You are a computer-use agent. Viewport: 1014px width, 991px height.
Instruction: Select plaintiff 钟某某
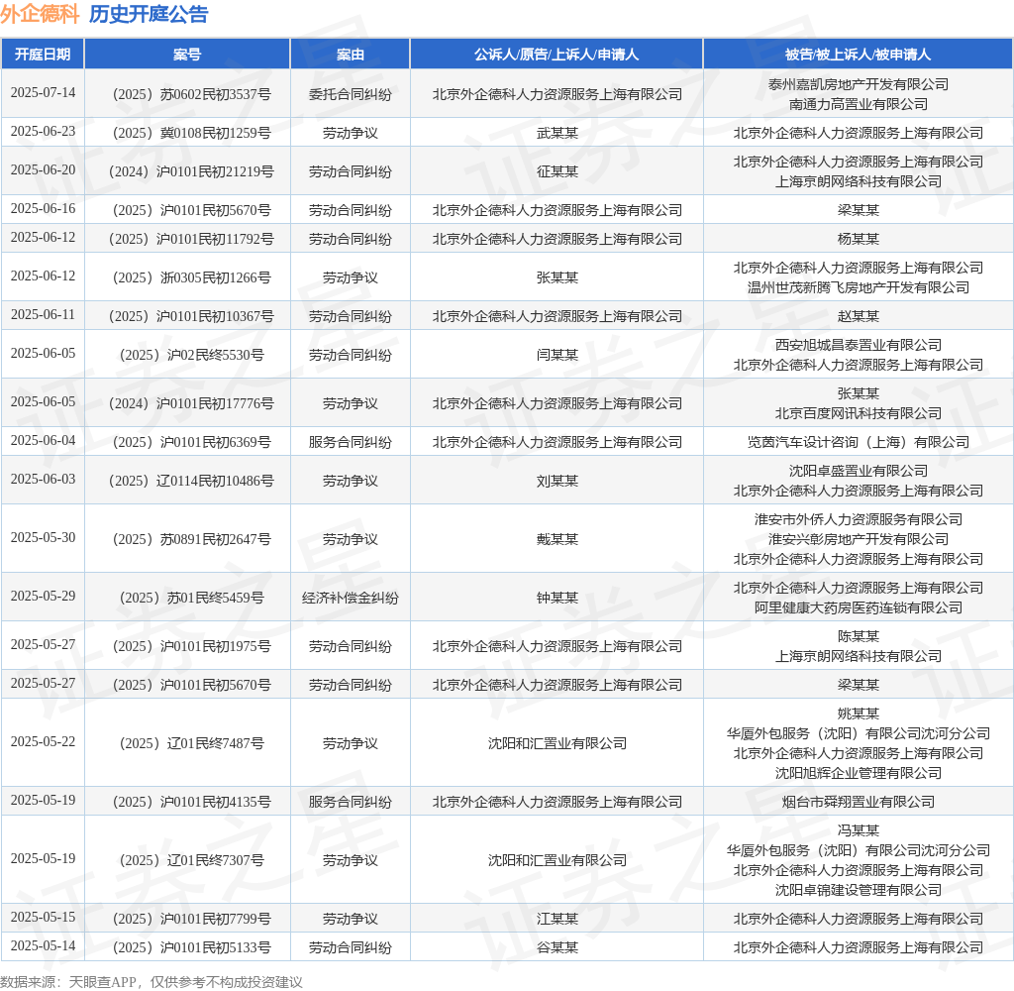pos(557,598)
